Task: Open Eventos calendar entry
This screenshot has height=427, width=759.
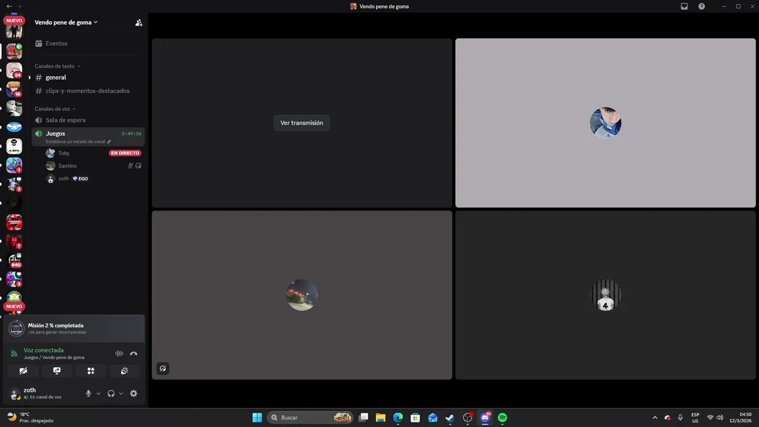Action: coord(87,43)
